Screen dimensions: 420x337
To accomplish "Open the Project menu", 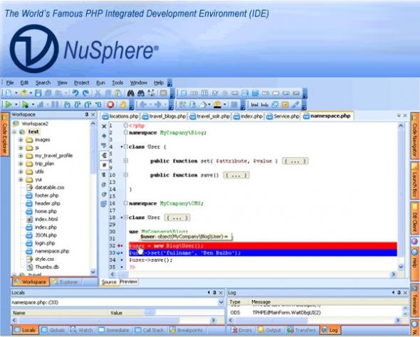I will click(81, 82).
